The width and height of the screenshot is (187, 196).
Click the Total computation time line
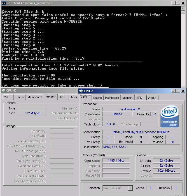tap(60, 65)
